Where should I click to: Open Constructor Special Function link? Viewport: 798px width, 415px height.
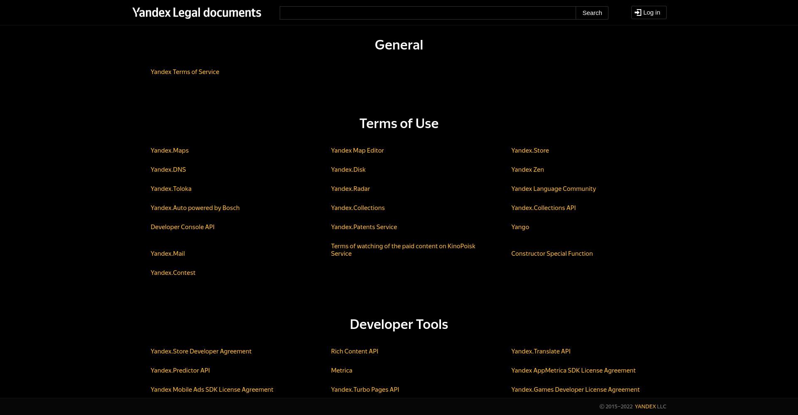pyautogui.click(x=552, y=254)
